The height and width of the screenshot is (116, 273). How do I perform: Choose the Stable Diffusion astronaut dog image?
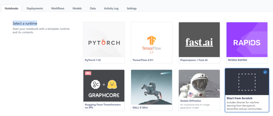coord(199,84)
